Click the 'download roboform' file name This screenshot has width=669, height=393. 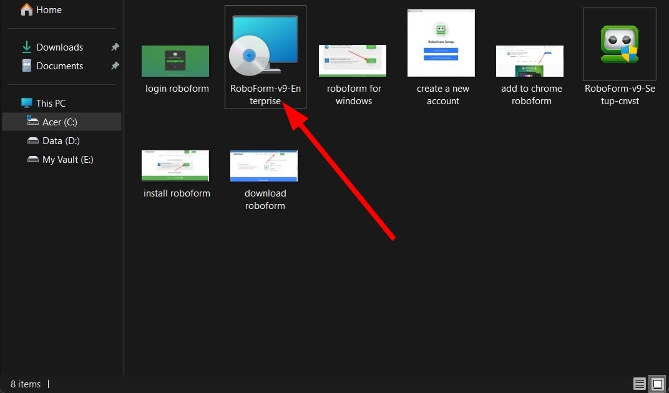(x=265, y=199)
